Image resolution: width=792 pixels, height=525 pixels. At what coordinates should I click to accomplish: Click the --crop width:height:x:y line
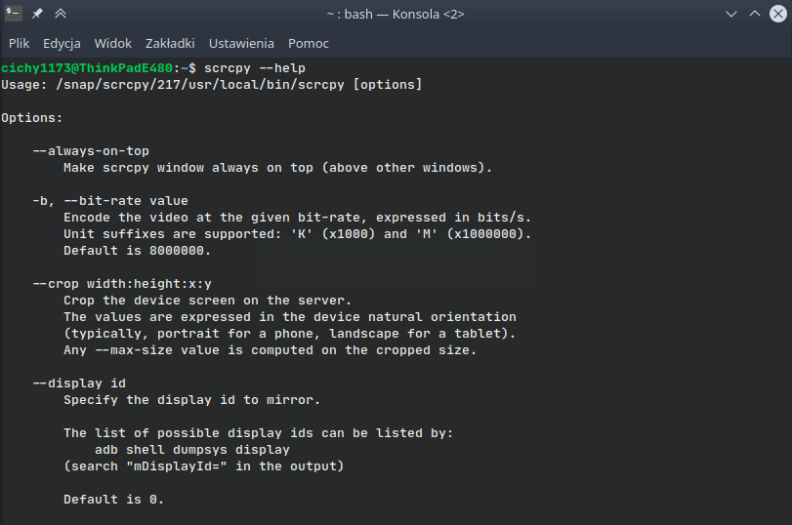click(122, 284)
